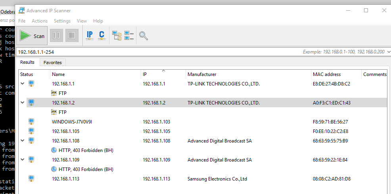Image resolution: width=391 pixels, height=194 pixels.
Task: Click MAC address E8:DE:27:4B:D8:C2
Action: (x=332, y=84)
